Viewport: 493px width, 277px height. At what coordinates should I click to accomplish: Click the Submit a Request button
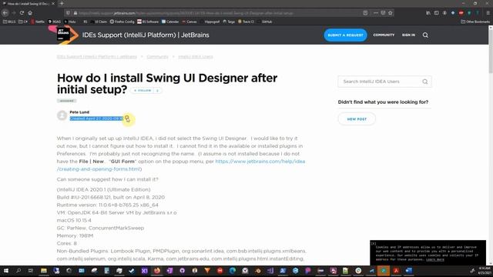point(345,35)
